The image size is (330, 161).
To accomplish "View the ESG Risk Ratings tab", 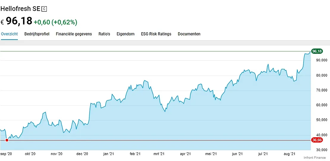I will (156, 34).
